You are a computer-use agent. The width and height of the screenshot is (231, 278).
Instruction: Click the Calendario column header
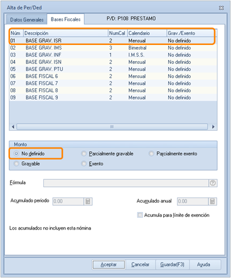click(147, 33)
